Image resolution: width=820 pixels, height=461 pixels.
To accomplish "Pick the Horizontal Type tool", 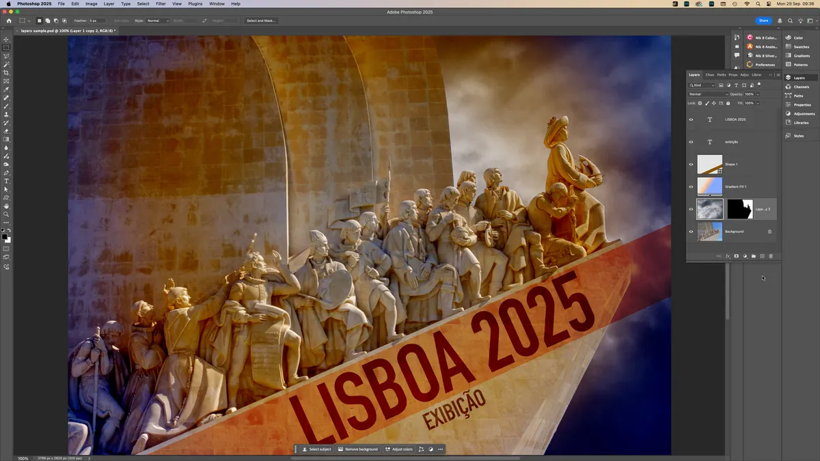I will [x=6, y=181].
